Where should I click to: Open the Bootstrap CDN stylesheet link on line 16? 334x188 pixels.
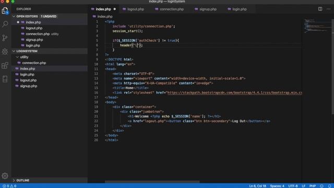234,92
